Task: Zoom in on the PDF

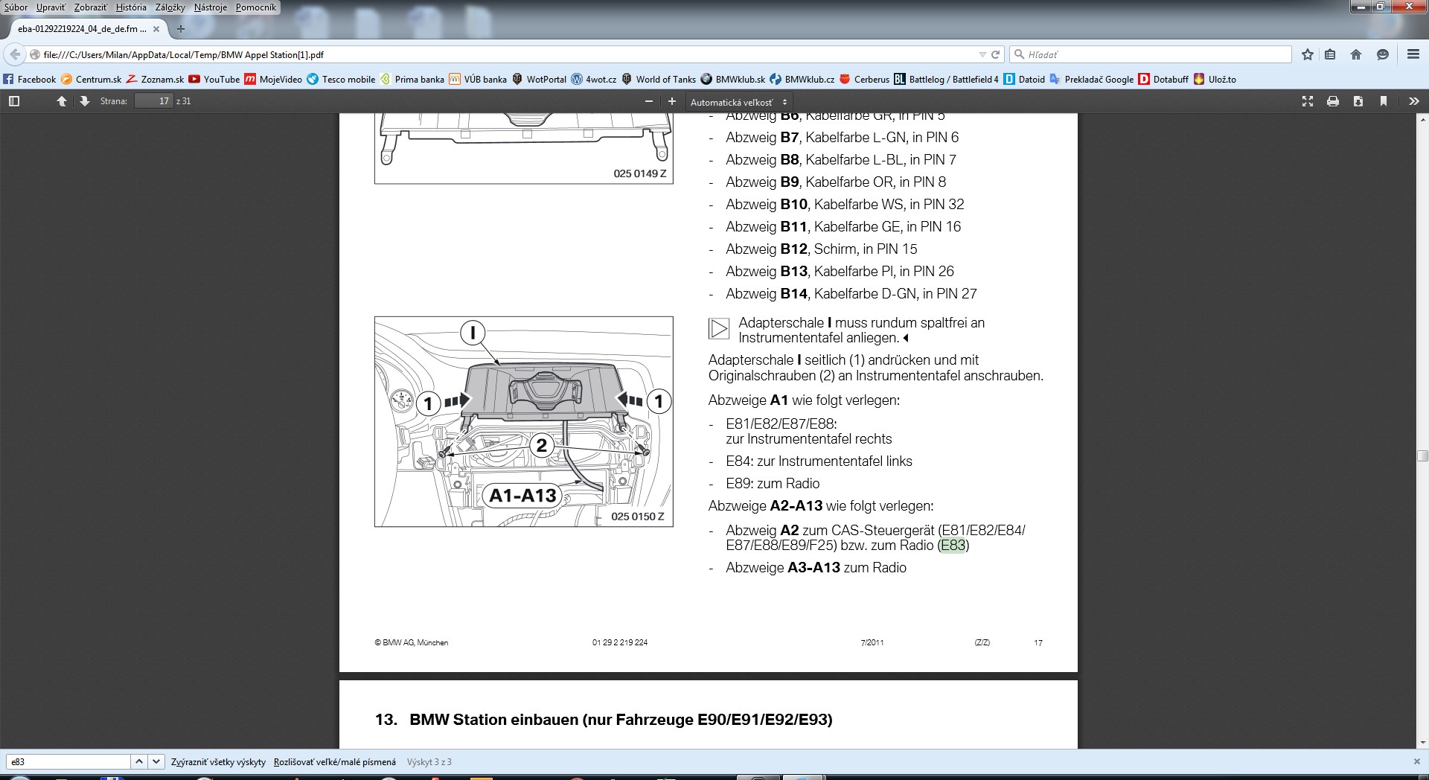Action: coord(672,101)
